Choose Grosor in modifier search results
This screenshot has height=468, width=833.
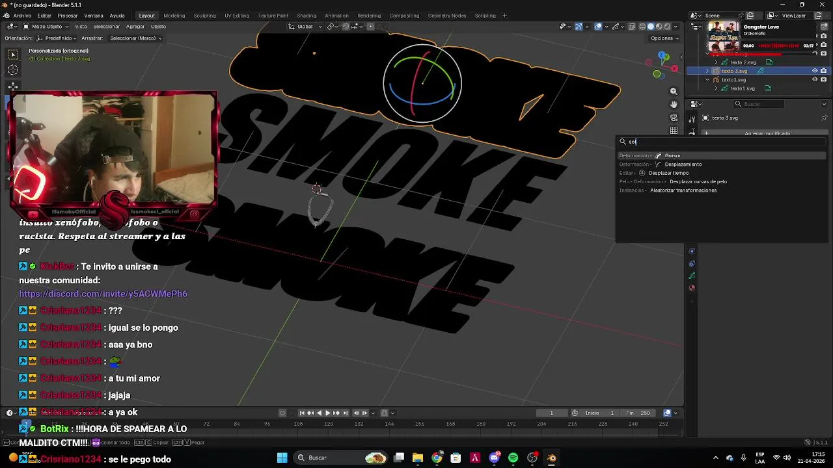click(x=721, y=155)
